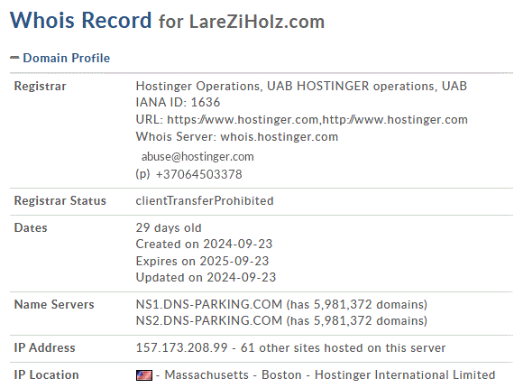Viewport: 514px width, 388px height.
Task: Click the Whois Record heading
Action: click(x=80, y=21)
